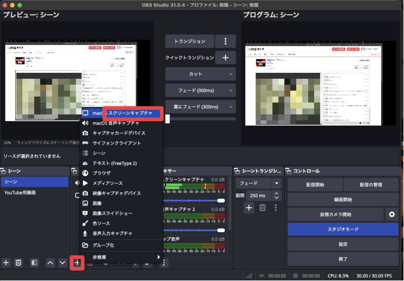Delete selected scene using trash icon
The height and width of the screenshot is (281, 404).
click(19, 263)
